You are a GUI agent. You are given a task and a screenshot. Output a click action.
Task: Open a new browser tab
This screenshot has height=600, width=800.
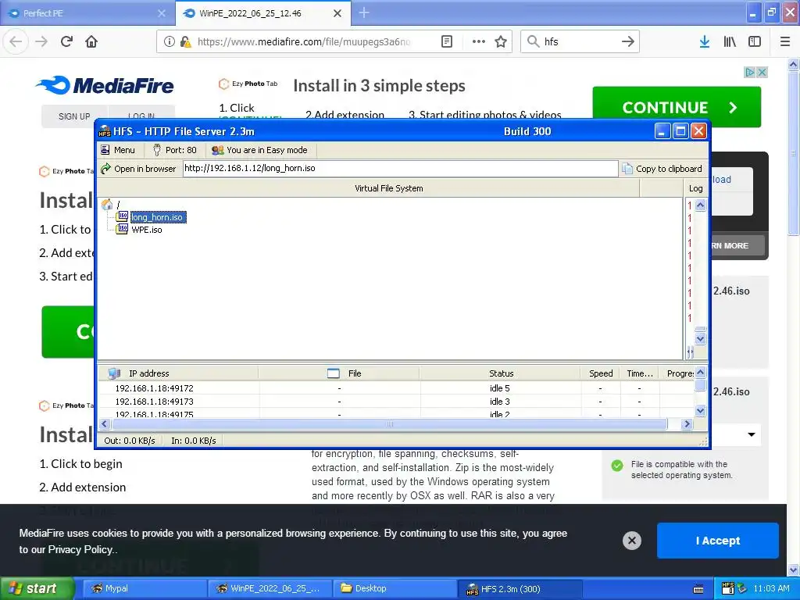coord(364,12)
